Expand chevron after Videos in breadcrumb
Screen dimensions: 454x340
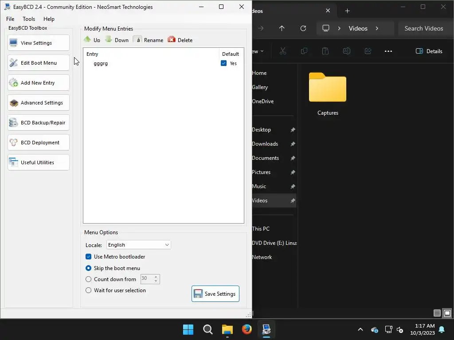click(377, 28)
